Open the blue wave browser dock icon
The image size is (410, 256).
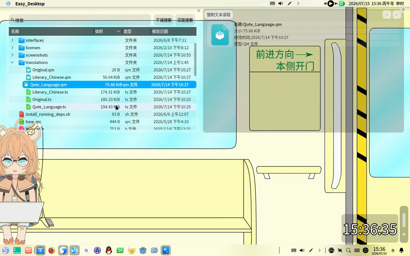(63, 250)
